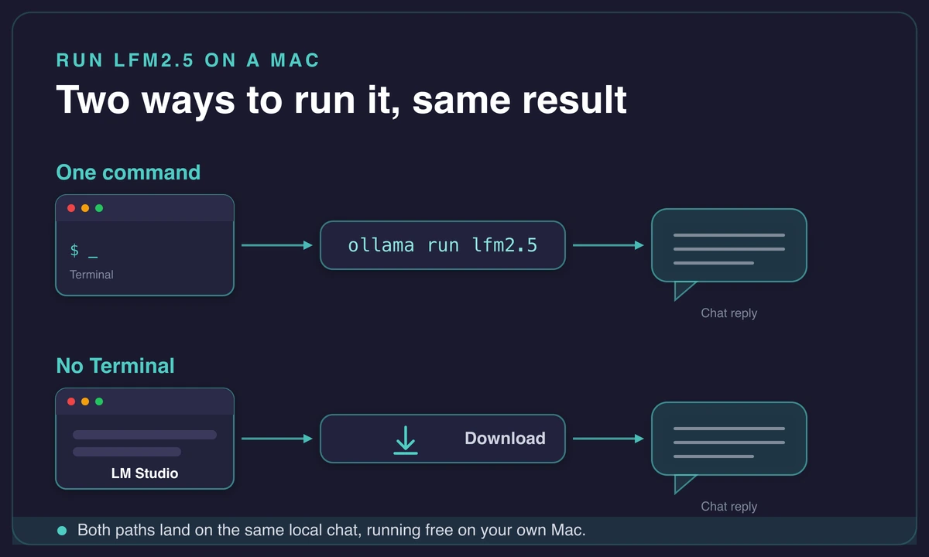Viewport: 929px width, 557px height.
Task: Click the LM Studio label
Action: [x=145, y=473]
